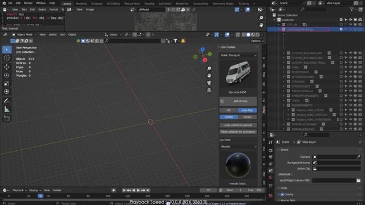Open the Metallic car paint dropdown
Viewport: 365px width, 205px height.
click(x=238, y=147)
